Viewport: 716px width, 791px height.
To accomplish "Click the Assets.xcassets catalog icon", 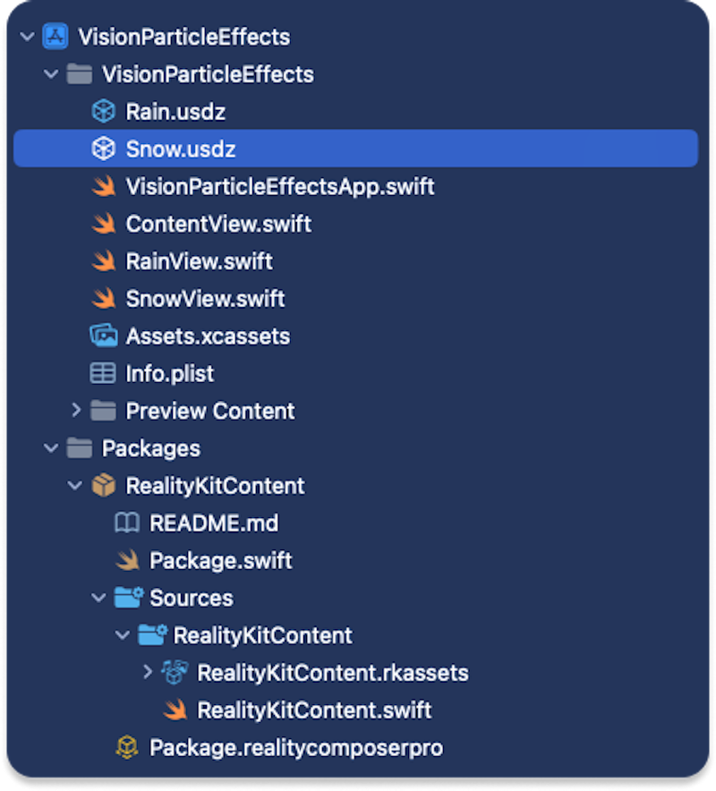I will (101, 336).
